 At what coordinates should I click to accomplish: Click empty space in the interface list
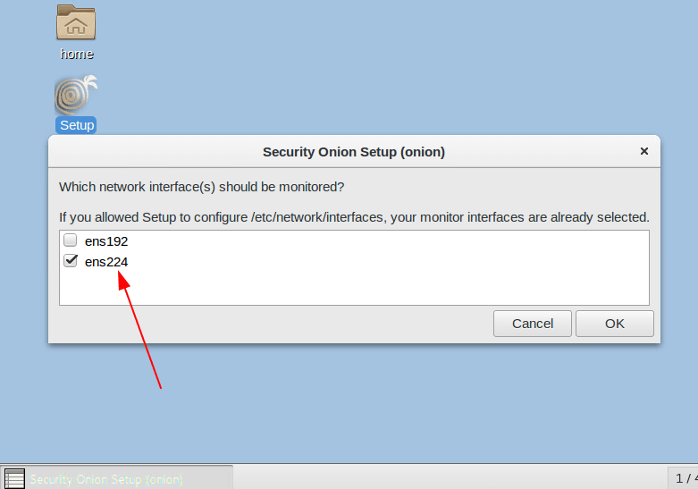click(x=357, y=286)
